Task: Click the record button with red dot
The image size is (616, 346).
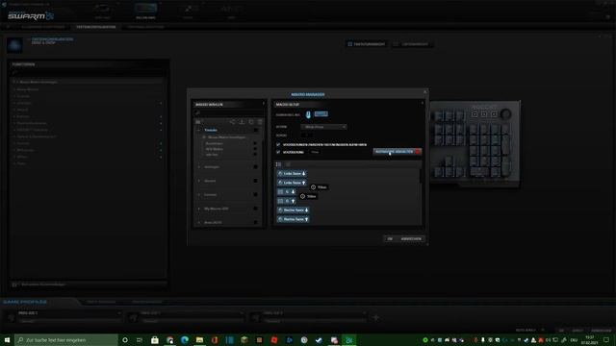Action: (398, 152)
